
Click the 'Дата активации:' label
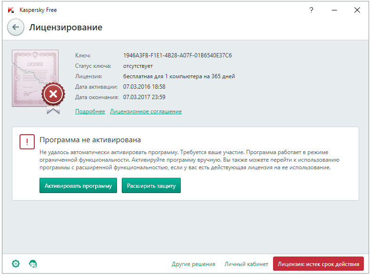[x=96, y=87]
